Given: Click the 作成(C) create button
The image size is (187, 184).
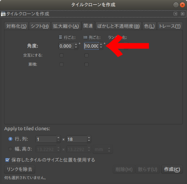Looking at the screenshot, I should point(172,169).
